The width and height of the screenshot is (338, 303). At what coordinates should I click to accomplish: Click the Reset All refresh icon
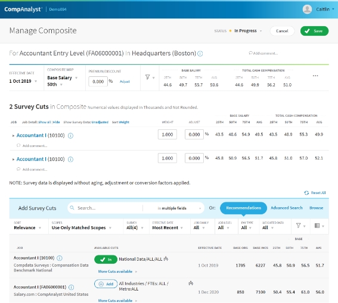pos(306,193)
